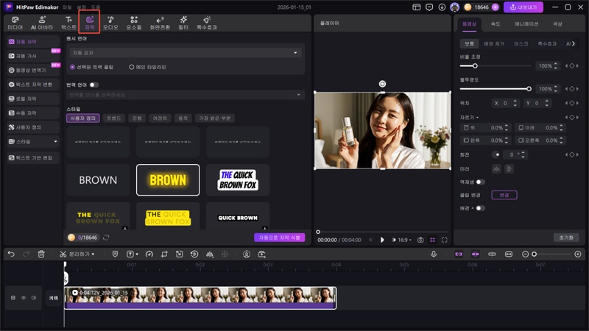Open the 텍스트 (Text) tool

coord(68,23)
